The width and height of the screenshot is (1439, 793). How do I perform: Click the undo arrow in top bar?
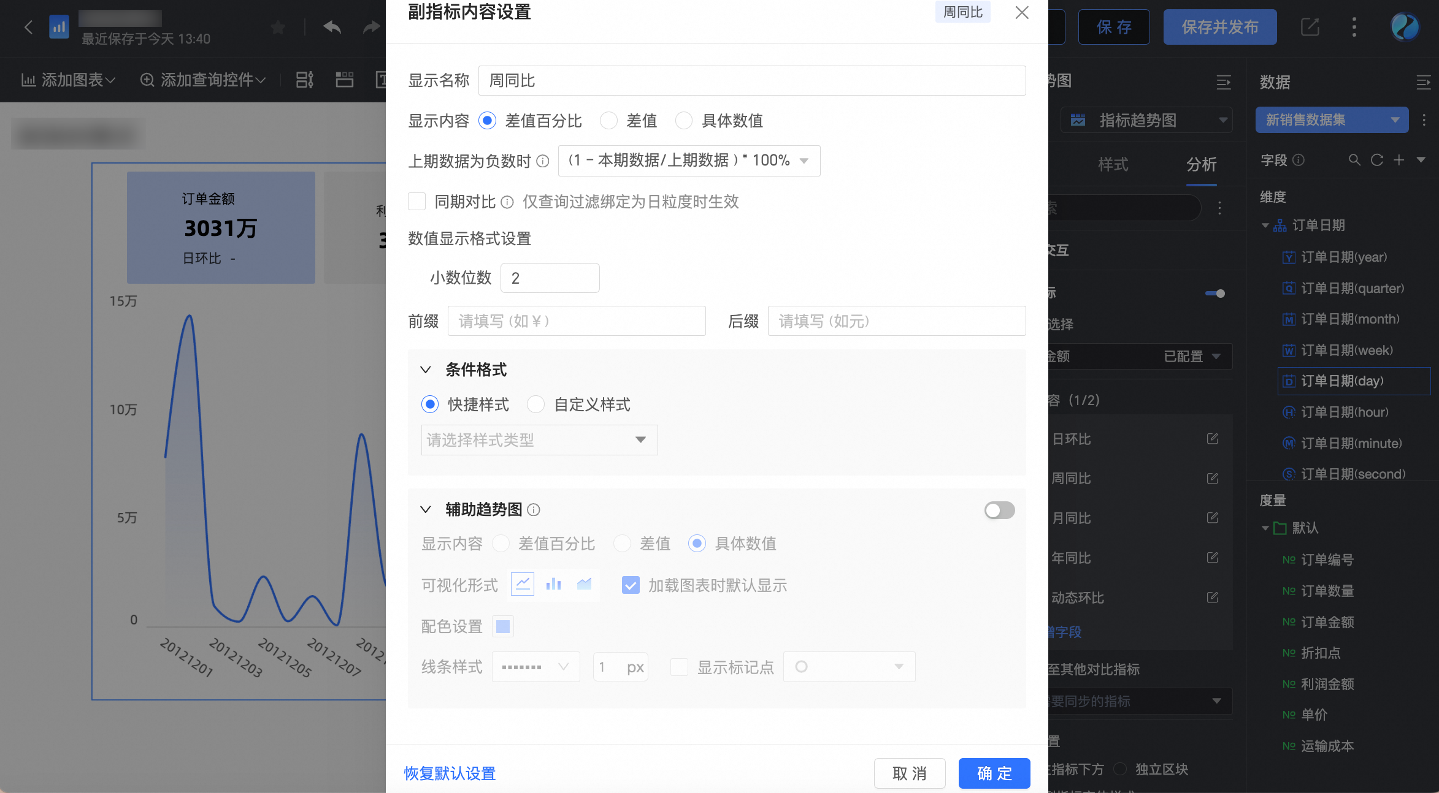[x=332, y=27]
